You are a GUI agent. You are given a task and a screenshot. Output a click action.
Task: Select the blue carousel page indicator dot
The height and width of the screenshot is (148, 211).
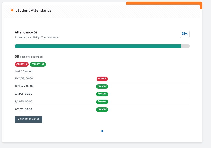click(x=102, y=131)
